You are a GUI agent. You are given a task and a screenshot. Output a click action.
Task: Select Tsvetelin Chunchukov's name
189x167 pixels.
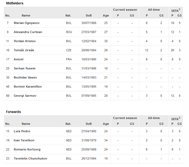[31, 158]
